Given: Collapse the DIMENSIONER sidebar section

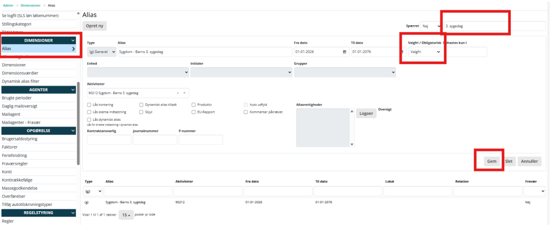Looking at the screenshot, I should pos(73,40).
